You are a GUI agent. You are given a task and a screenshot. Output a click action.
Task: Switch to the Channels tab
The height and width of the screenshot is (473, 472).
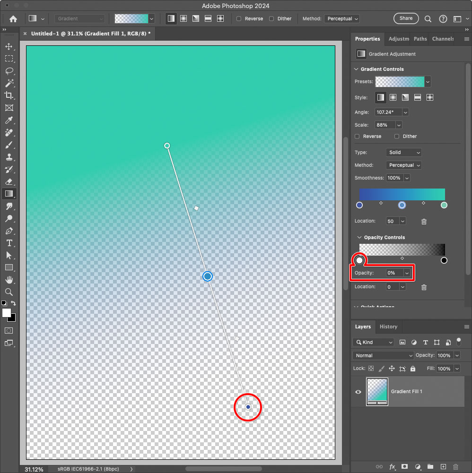point(443,39)
